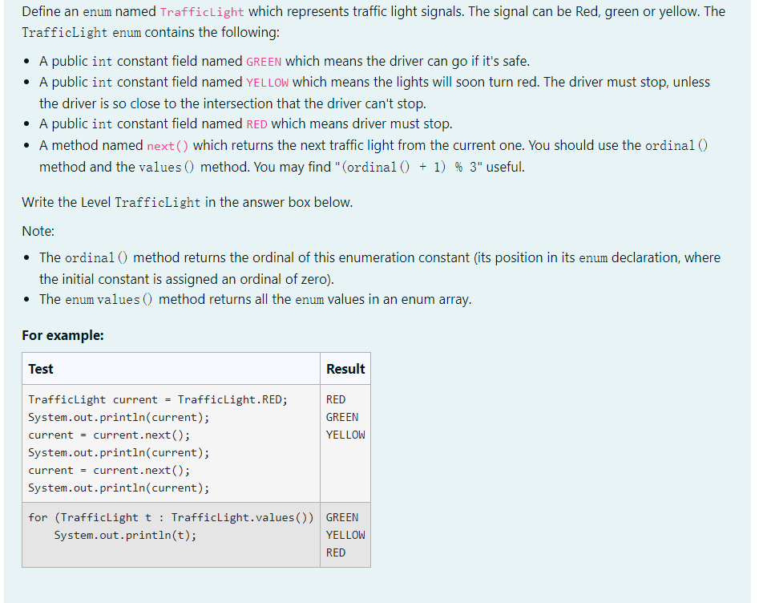Select the Test column header
The width and height of the screenshot is (763, 603).
pyautogui.click(x=40, y=369)
